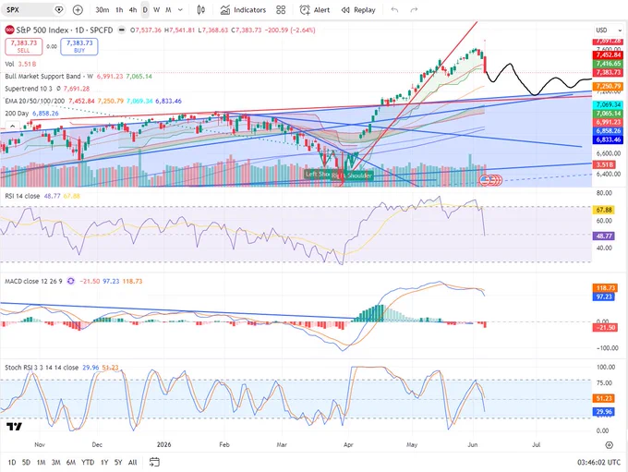Click the market status icon after SPCFD
The image size is (628, 472).
[x=121, y=30]
